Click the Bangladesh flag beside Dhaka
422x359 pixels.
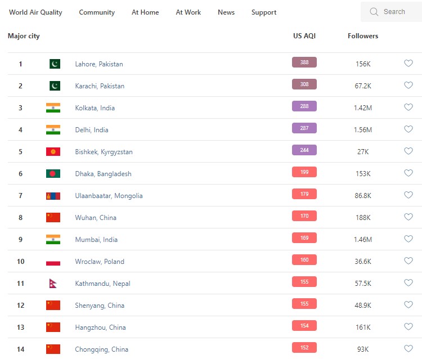tap(53, 173)
